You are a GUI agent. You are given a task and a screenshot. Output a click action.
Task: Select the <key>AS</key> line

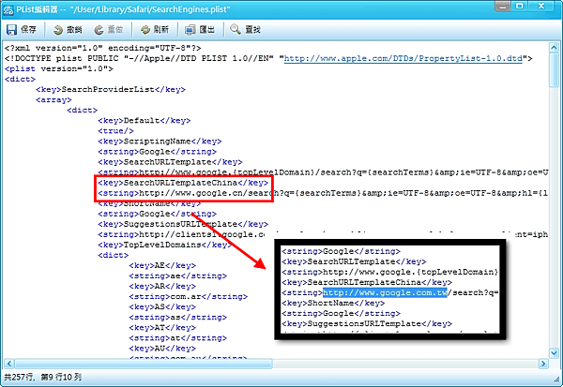pyautogui.click(x=162, y=307)
